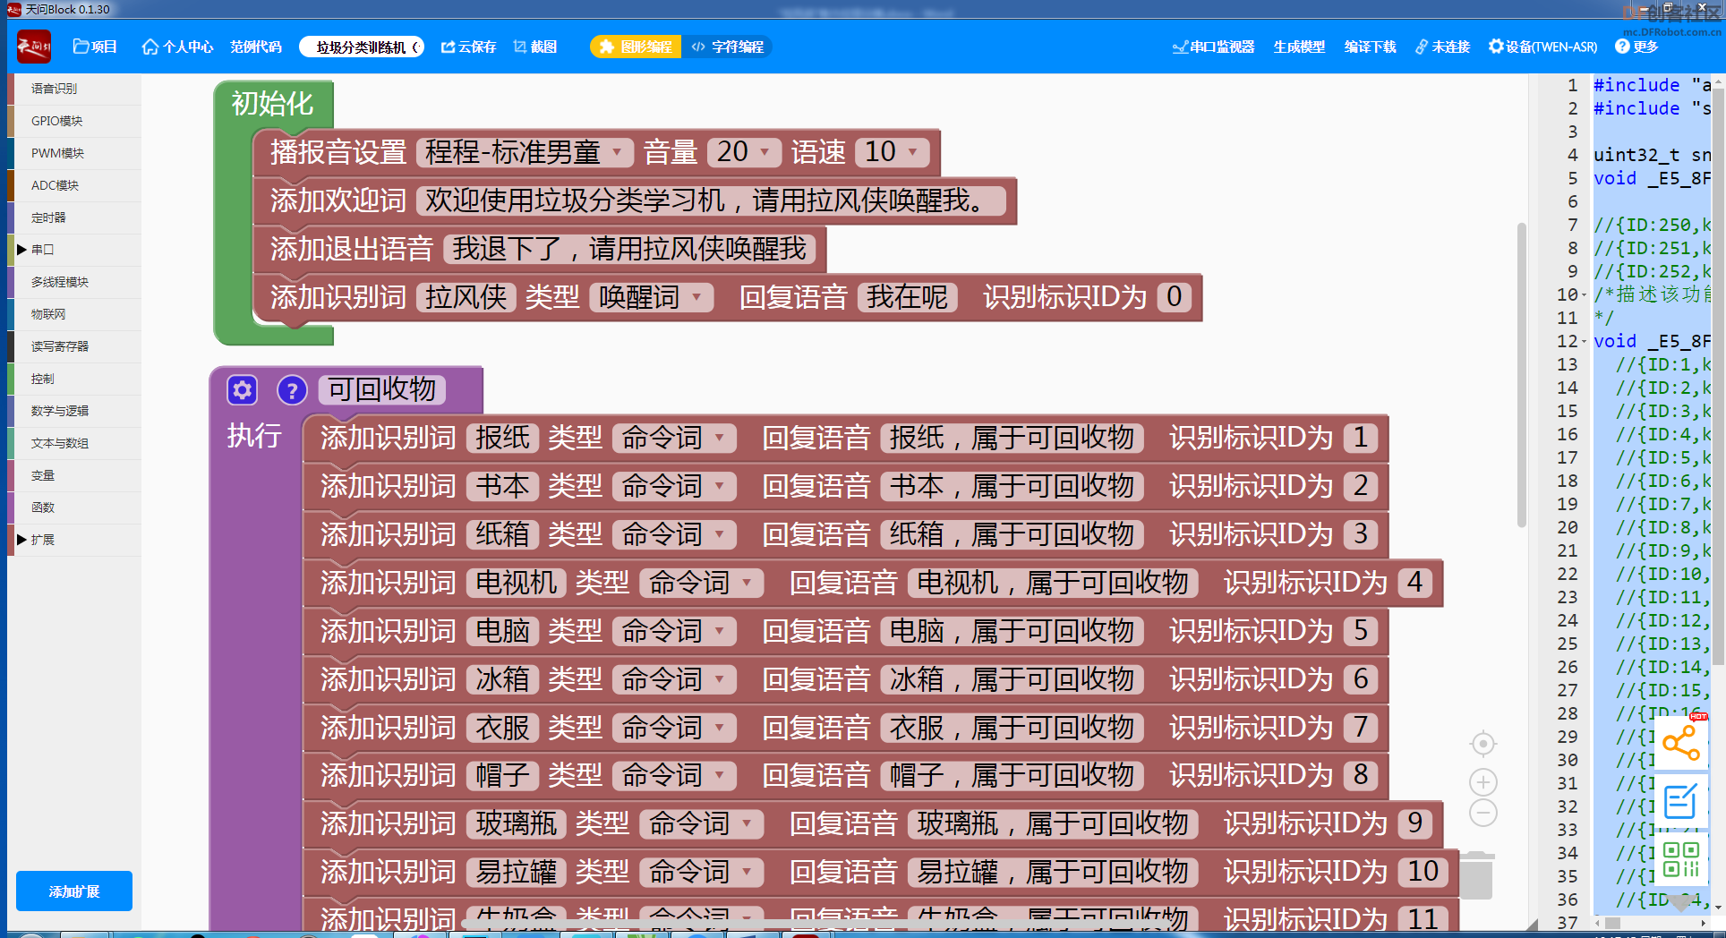Switch to 图形编程 mode
This screenshot has height=938, width=1726.
point(637,47)
